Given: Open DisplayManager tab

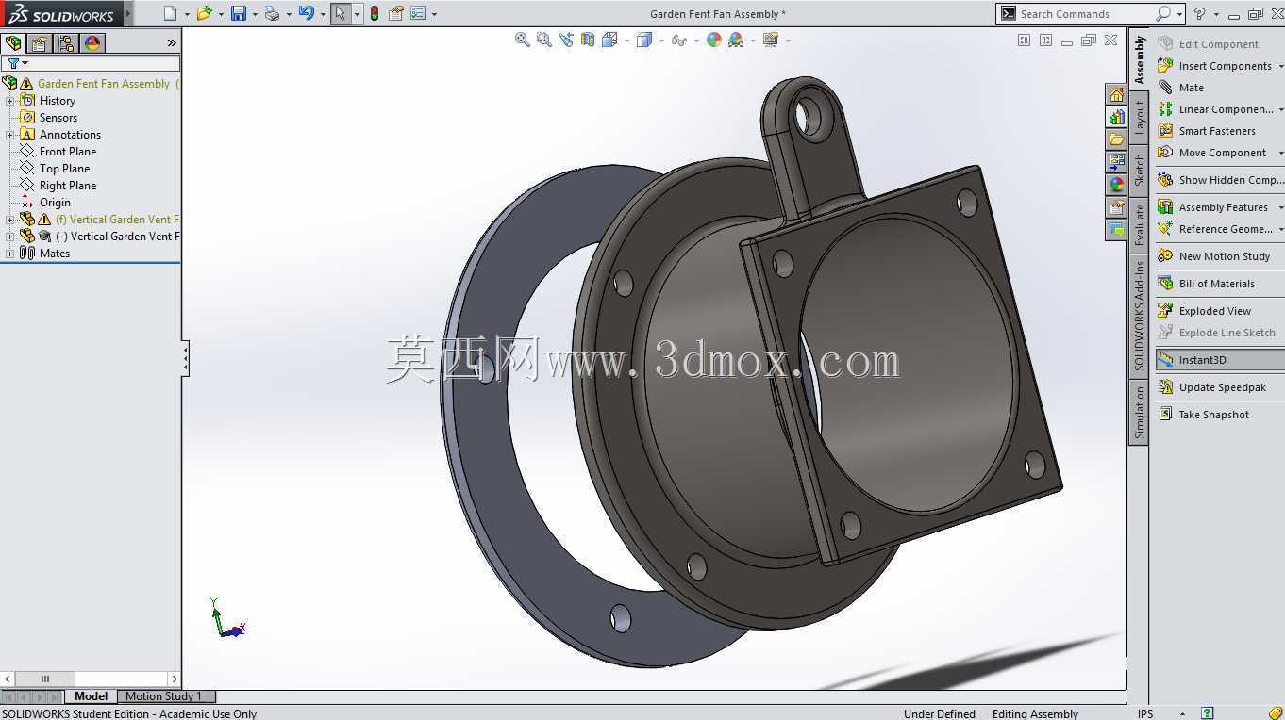Looking at the screenshot, I should [x=92, y=42].
